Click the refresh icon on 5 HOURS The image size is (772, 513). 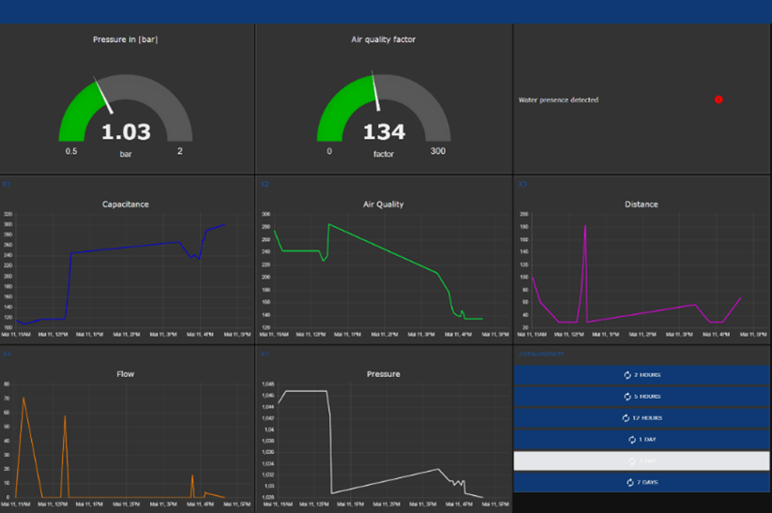(x=628, y=397)
